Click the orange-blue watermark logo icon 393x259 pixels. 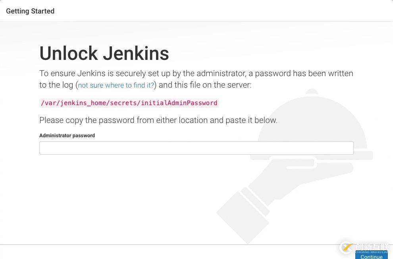[x=347, y=247]
